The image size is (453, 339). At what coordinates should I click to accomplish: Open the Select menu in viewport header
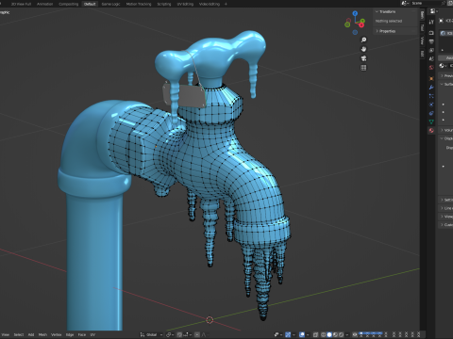pyautogui.click(x=19, y=335)
